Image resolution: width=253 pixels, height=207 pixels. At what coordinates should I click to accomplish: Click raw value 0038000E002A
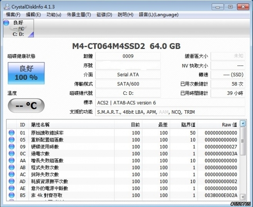point(221,195)
